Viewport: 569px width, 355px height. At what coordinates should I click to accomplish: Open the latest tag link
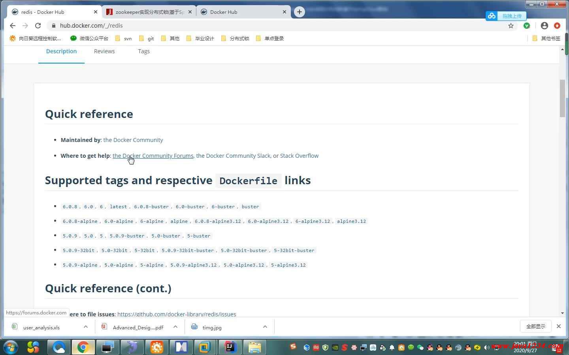click(x=119, y=207)
